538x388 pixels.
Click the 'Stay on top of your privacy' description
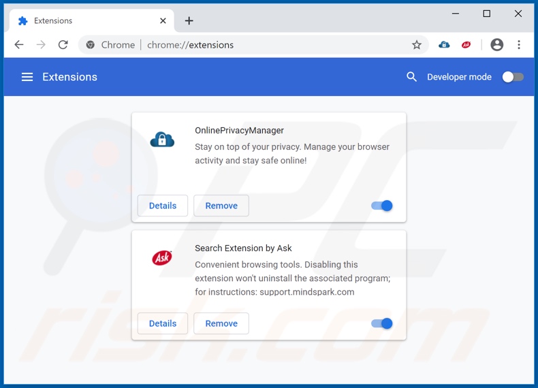pyautogui.click(x=292, y=154)
